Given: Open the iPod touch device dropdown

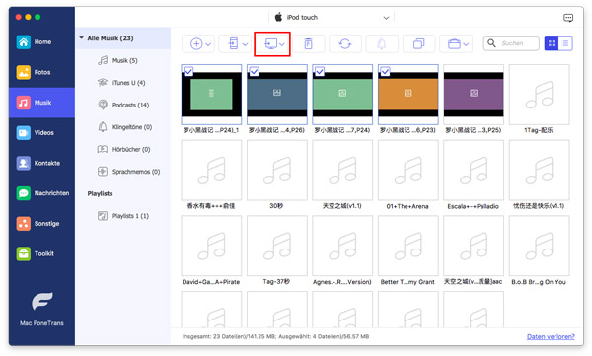Looking at the screenshot, I should coord(332,18).
